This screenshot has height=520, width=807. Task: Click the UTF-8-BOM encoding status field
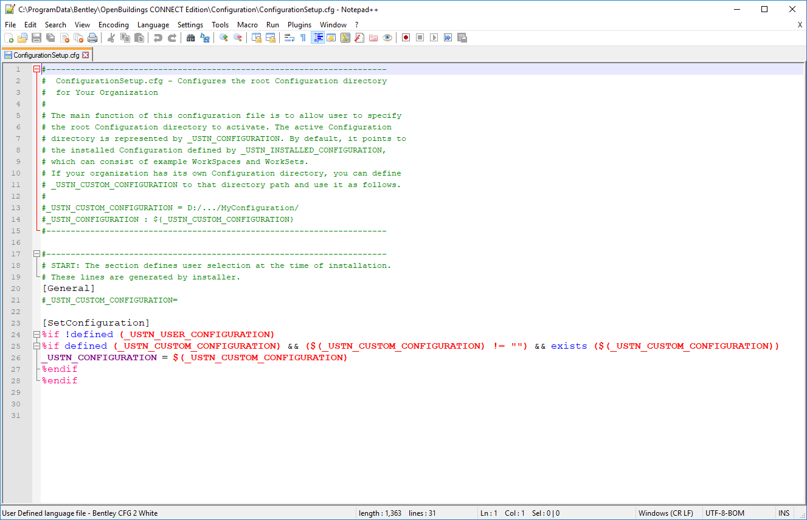724,513
